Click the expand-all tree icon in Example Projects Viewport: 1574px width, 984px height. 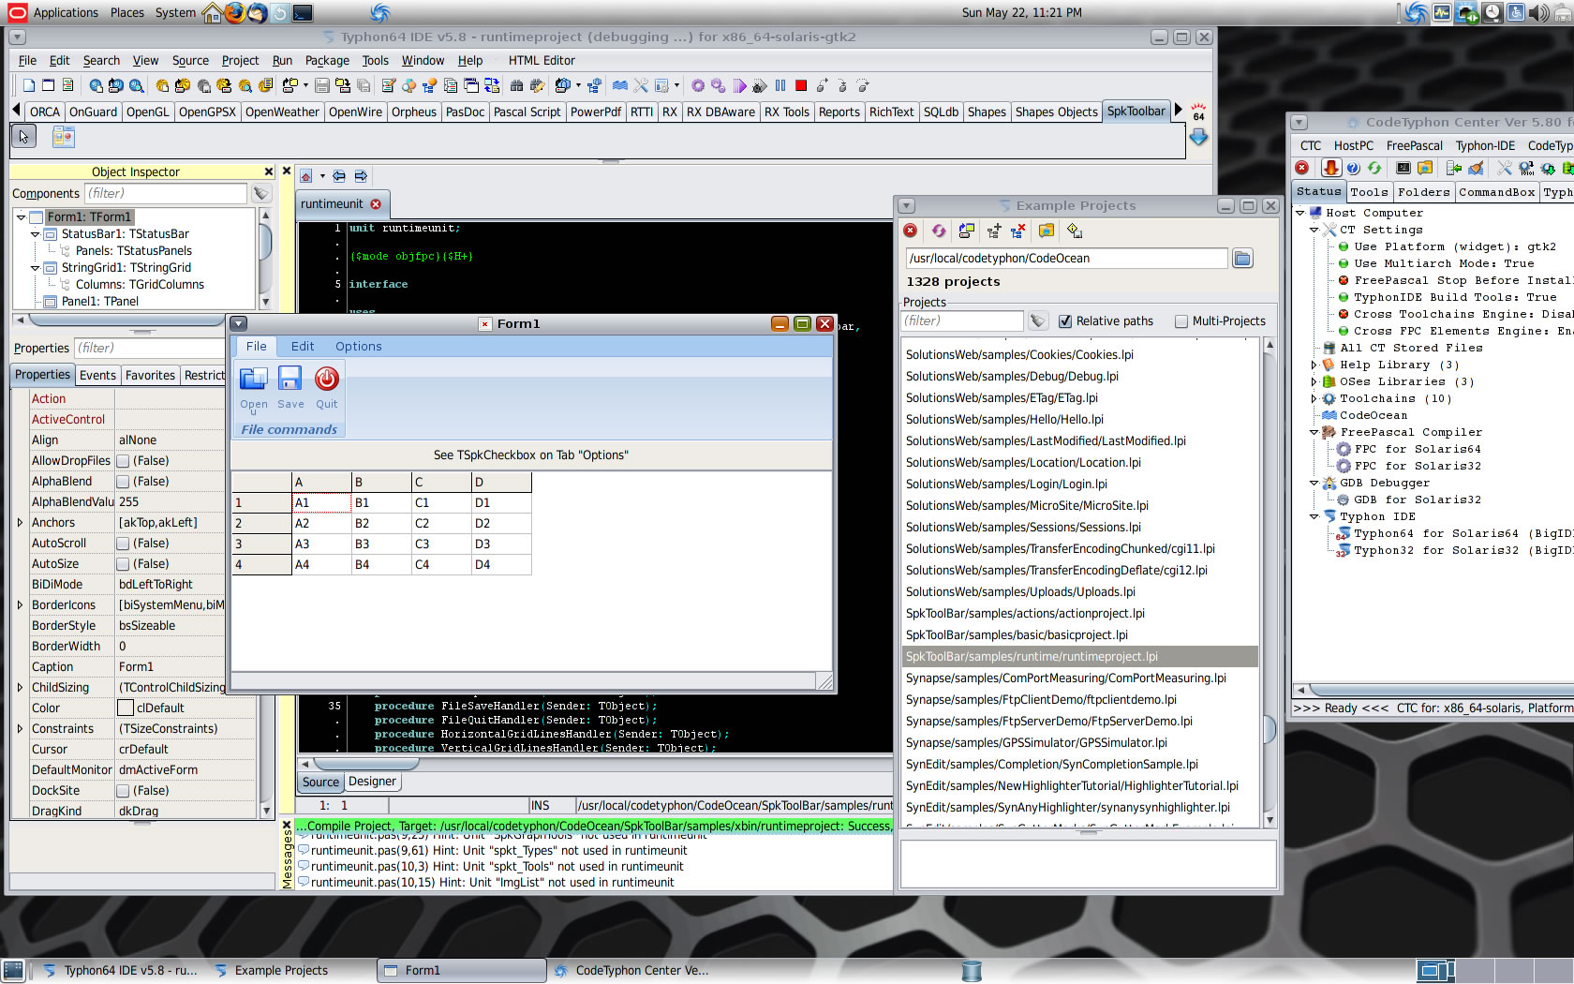click(x=994, y=231)
